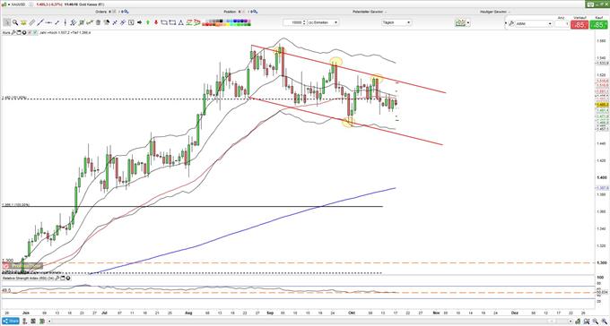Viewport: 610px width, 326px height.
Task: Select the triangle shape drawing tool
Action: pyautogui.click(x=181, y=22)
